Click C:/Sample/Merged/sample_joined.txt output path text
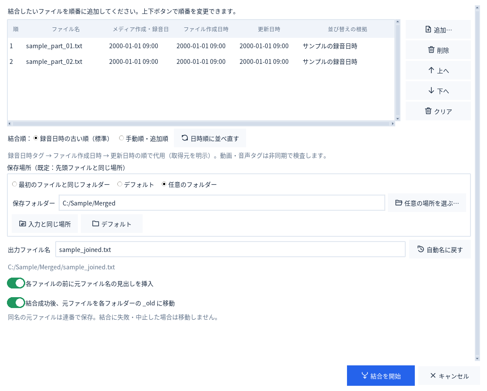The height and width of the screenshot is (391, 487). 61,267
